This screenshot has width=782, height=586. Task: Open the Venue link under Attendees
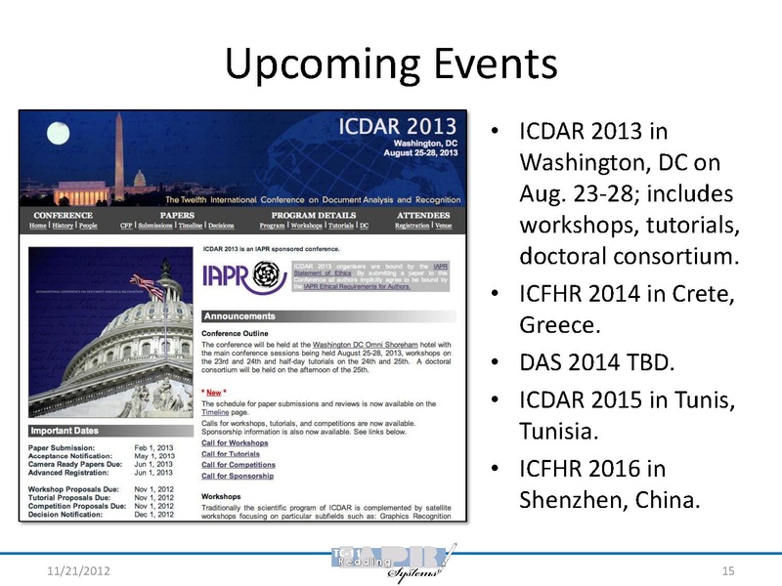(443, 226)
